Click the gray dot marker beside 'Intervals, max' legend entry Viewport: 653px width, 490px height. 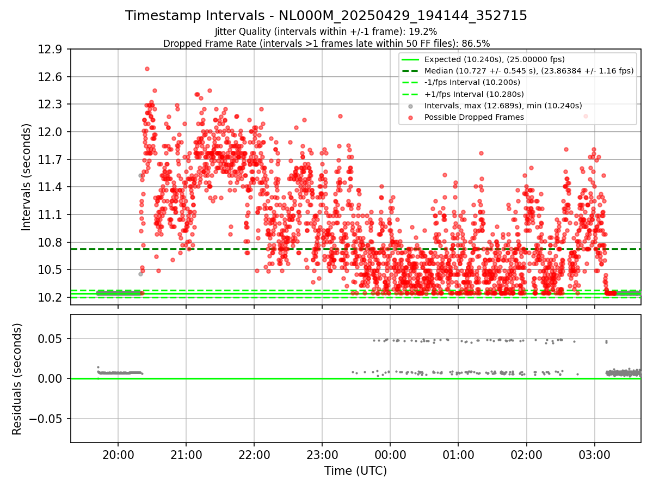[410, 106]
